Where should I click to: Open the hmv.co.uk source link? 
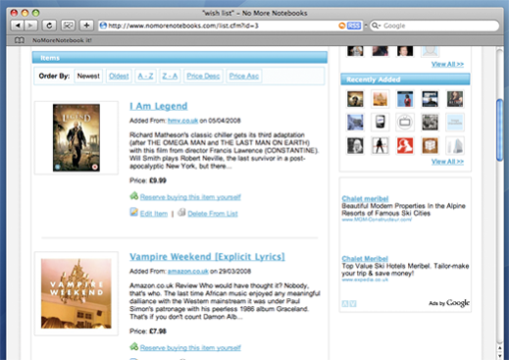[x=183, y=121]
